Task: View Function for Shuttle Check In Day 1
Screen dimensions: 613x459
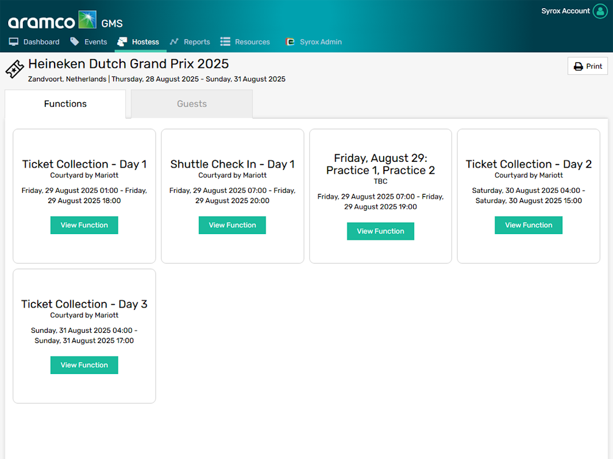Action: (232, 225)
